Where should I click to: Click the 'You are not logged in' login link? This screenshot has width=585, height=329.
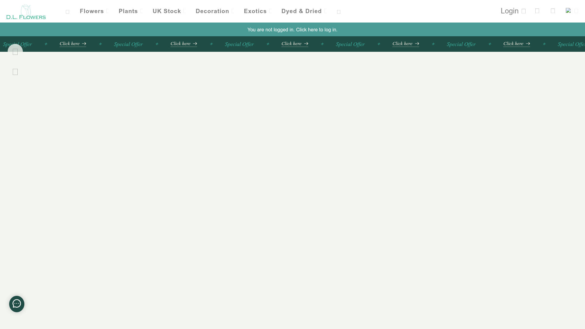pyautogui.click(x=292, y=30)
